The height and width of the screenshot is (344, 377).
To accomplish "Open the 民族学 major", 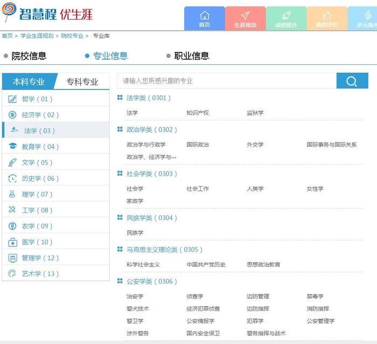I will pos(135,232).
